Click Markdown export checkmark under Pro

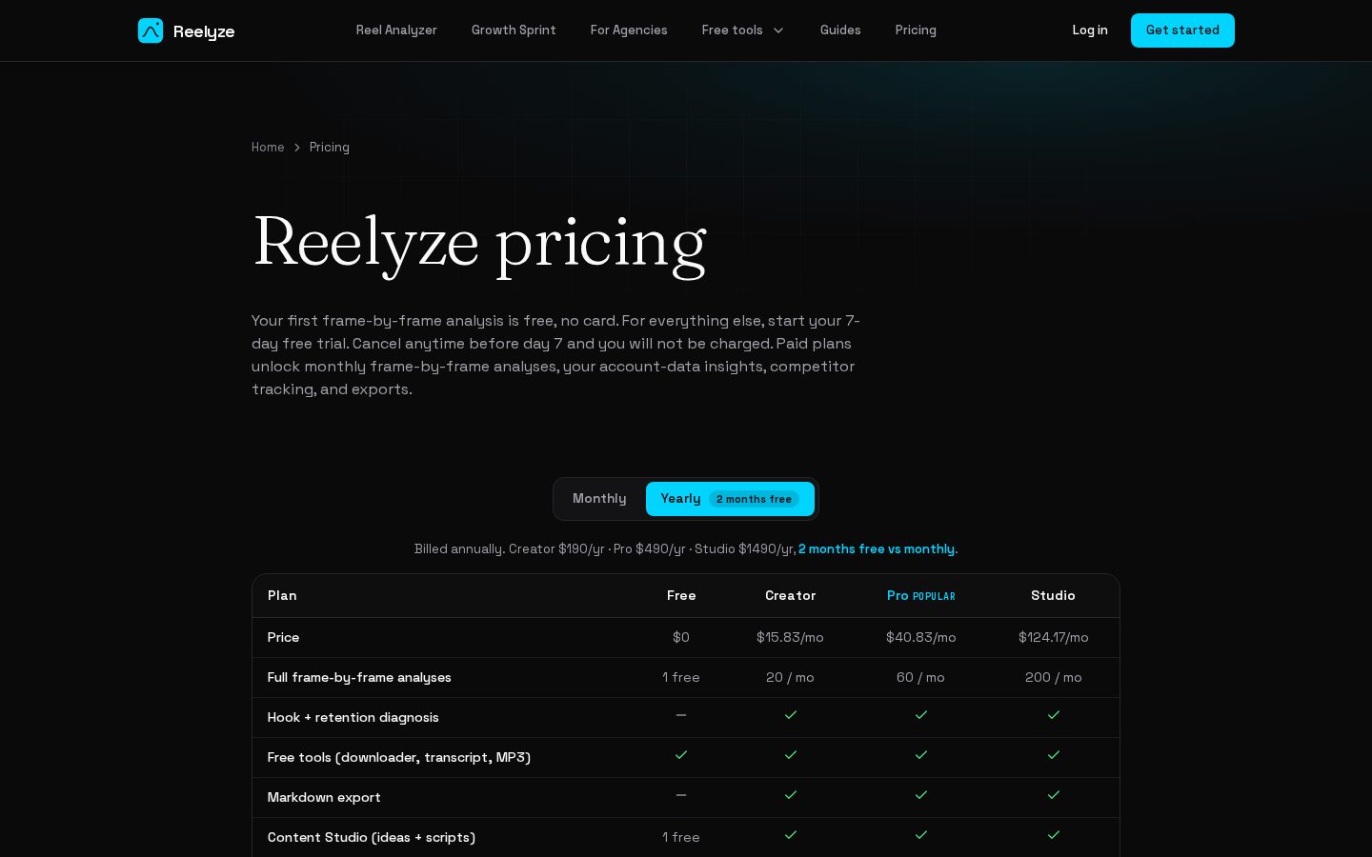pyautogui.click(x=921, y=795)
